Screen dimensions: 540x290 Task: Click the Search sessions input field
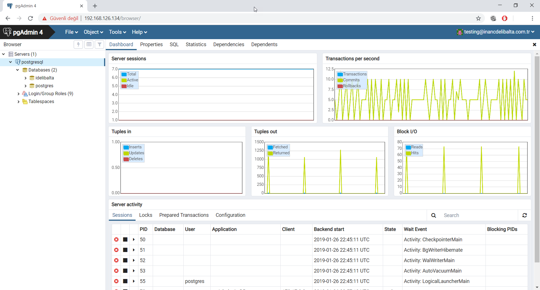click(478, 215)
